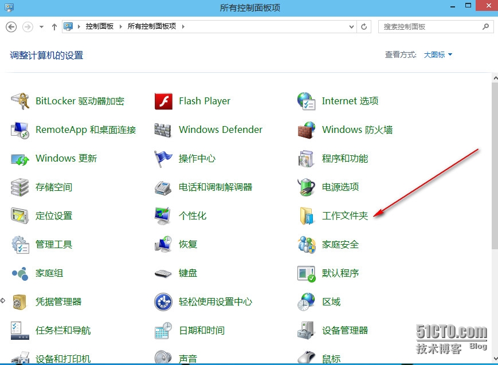This screenshot has width=498, height=365.
Task: Open 任务栏和导航 icon
Action: (20, 331)
